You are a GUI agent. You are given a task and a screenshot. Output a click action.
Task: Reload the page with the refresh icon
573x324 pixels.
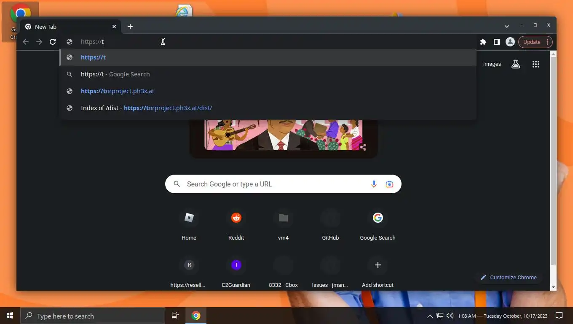[x=53, y=42]
